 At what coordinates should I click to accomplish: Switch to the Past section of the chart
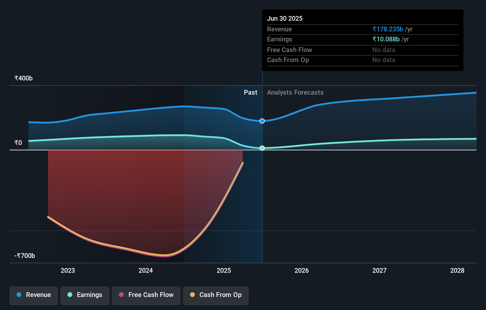pyautogui.click(x=251, y=92)
